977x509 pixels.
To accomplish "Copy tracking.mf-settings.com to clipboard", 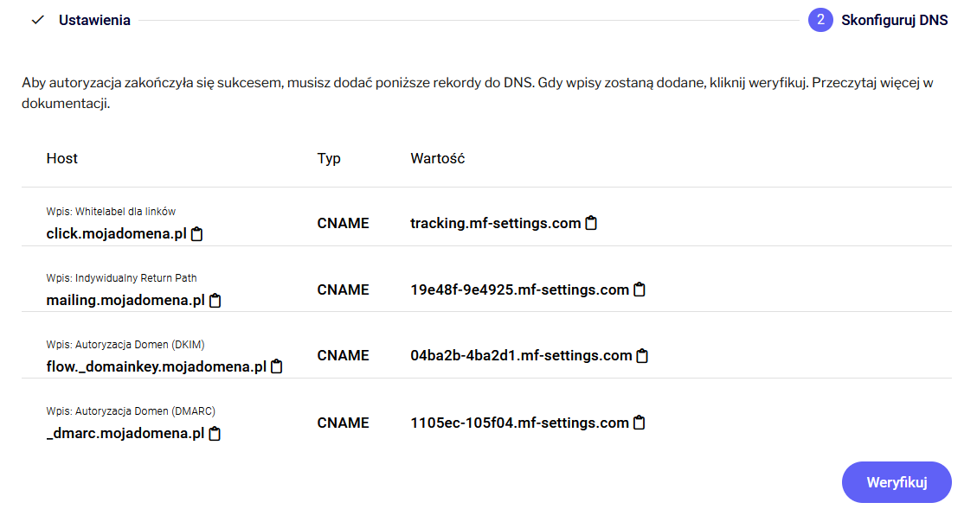I will click(x=591, y=223).
